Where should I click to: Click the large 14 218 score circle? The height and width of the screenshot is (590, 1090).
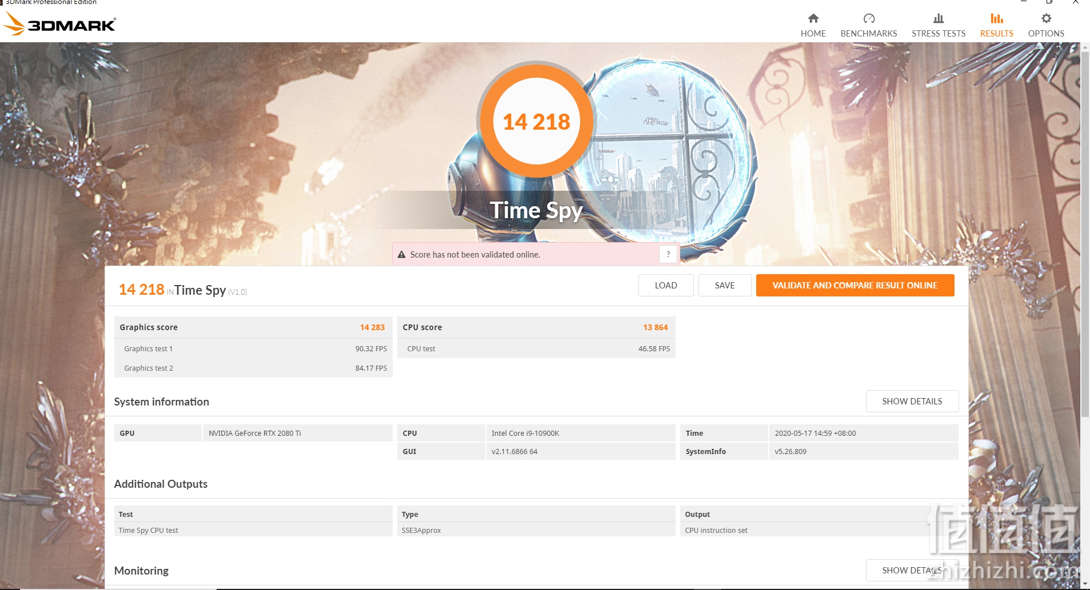click(536, 121)
